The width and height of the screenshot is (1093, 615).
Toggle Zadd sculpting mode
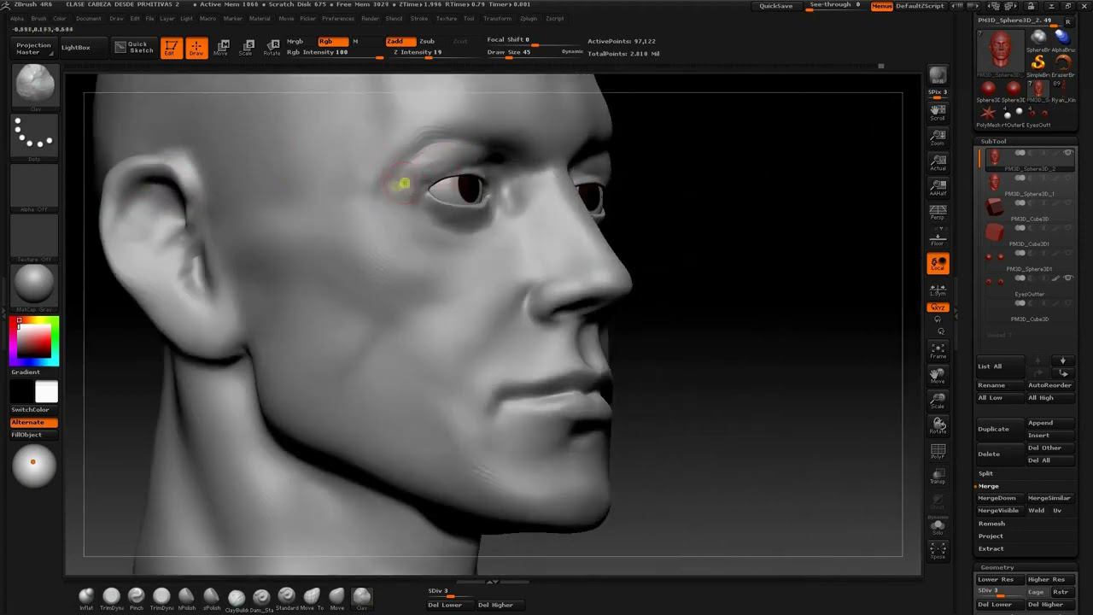tap(399, 41)
